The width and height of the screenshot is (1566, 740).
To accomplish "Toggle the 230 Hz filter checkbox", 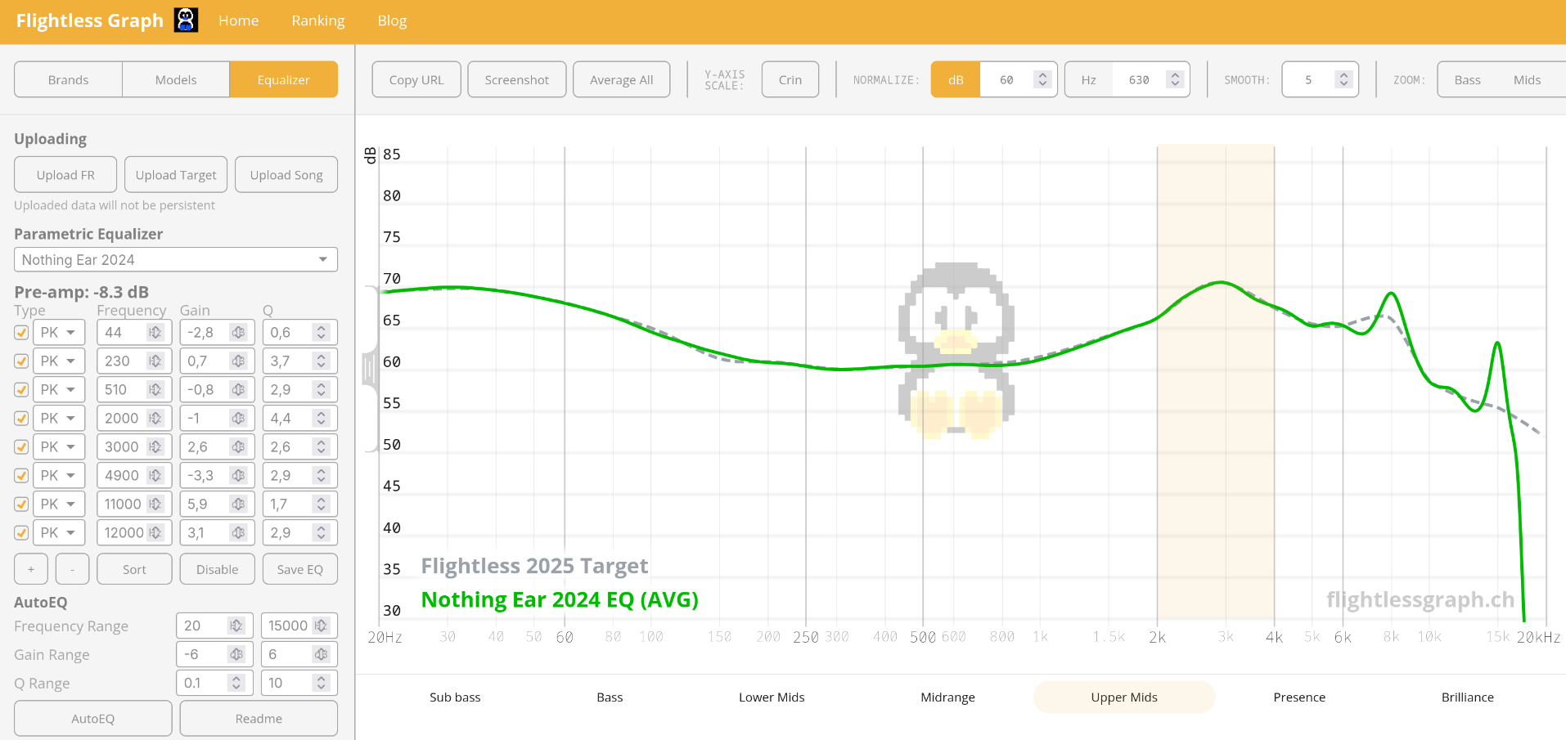I will point(21,361).
